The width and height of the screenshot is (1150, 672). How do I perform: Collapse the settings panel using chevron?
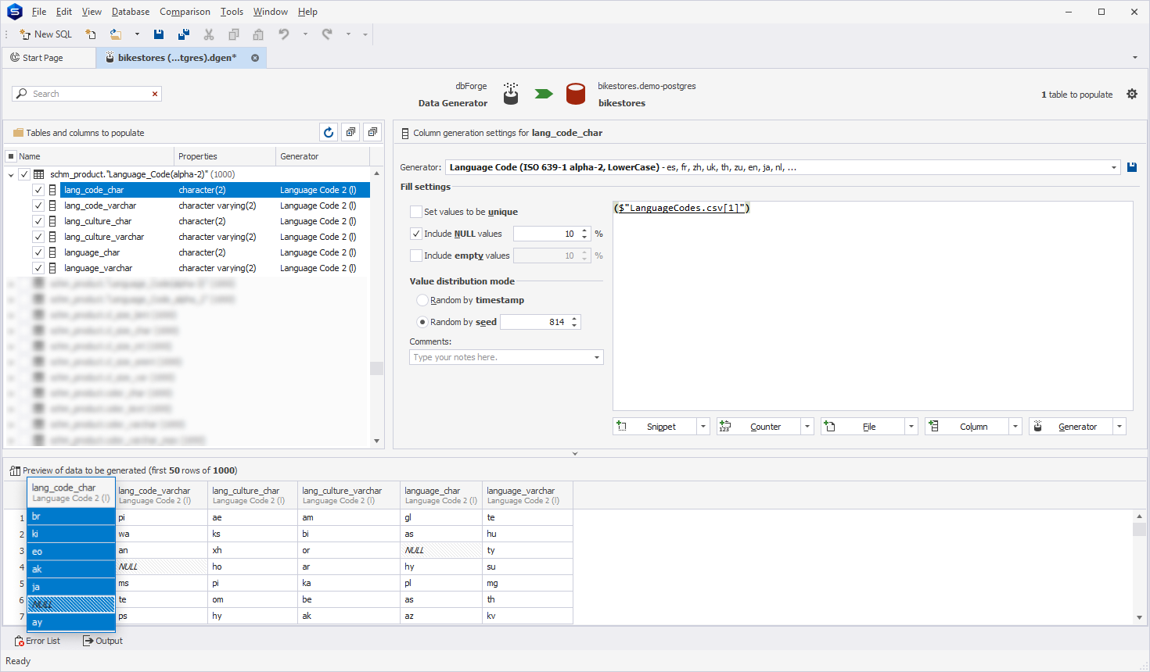(x=575, y=453)
